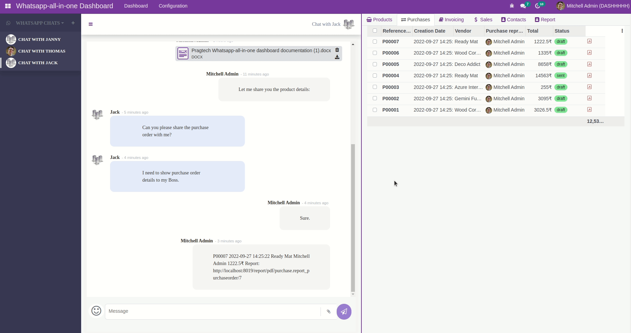
Task: Check the P00003 row checkbox
Action: click(375, 87)
